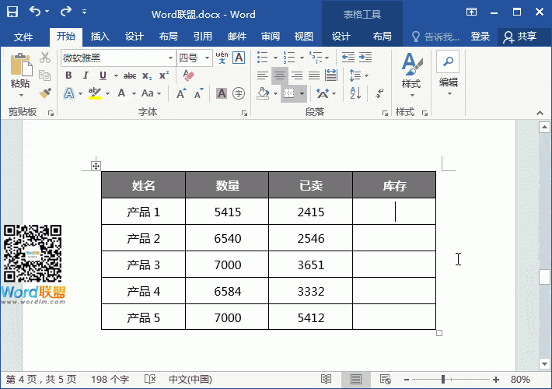Click the yellow text highlight color button

[x=95, y=93]
